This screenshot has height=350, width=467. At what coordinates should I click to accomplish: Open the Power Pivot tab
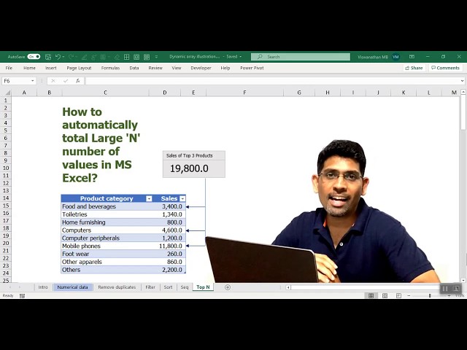pos(252,68)
